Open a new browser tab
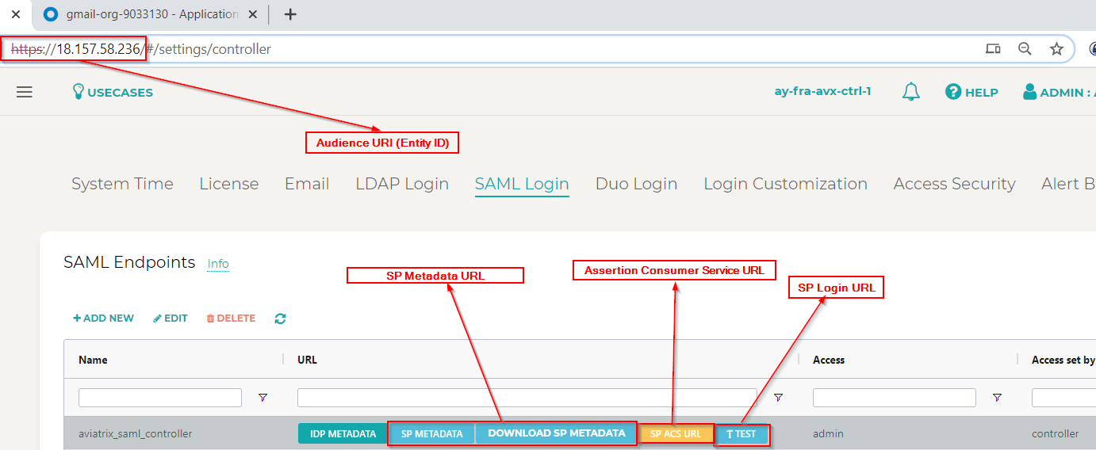 290,14
